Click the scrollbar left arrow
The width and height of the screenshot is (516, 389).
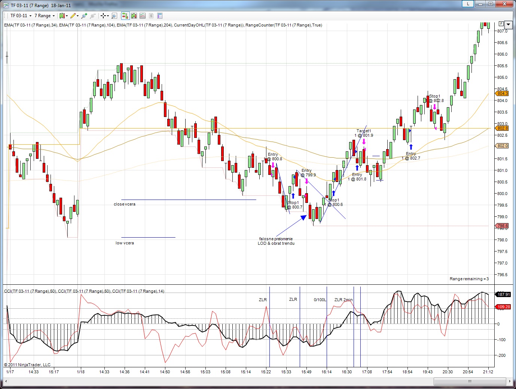tap(6, 381)
